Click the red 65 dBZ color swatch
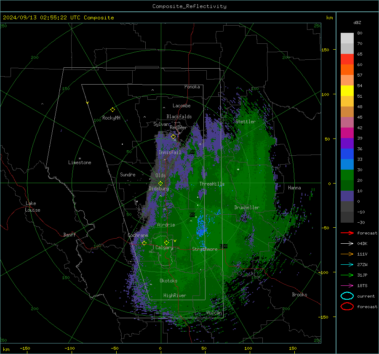 pos(347,59)
